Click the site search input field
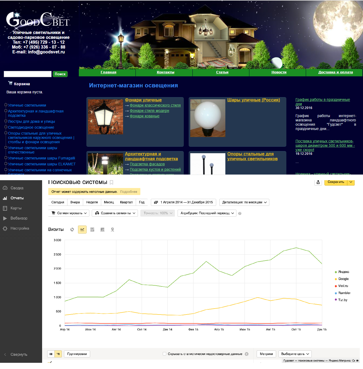Screen dimensions: 363x369 tap(28, 74)
